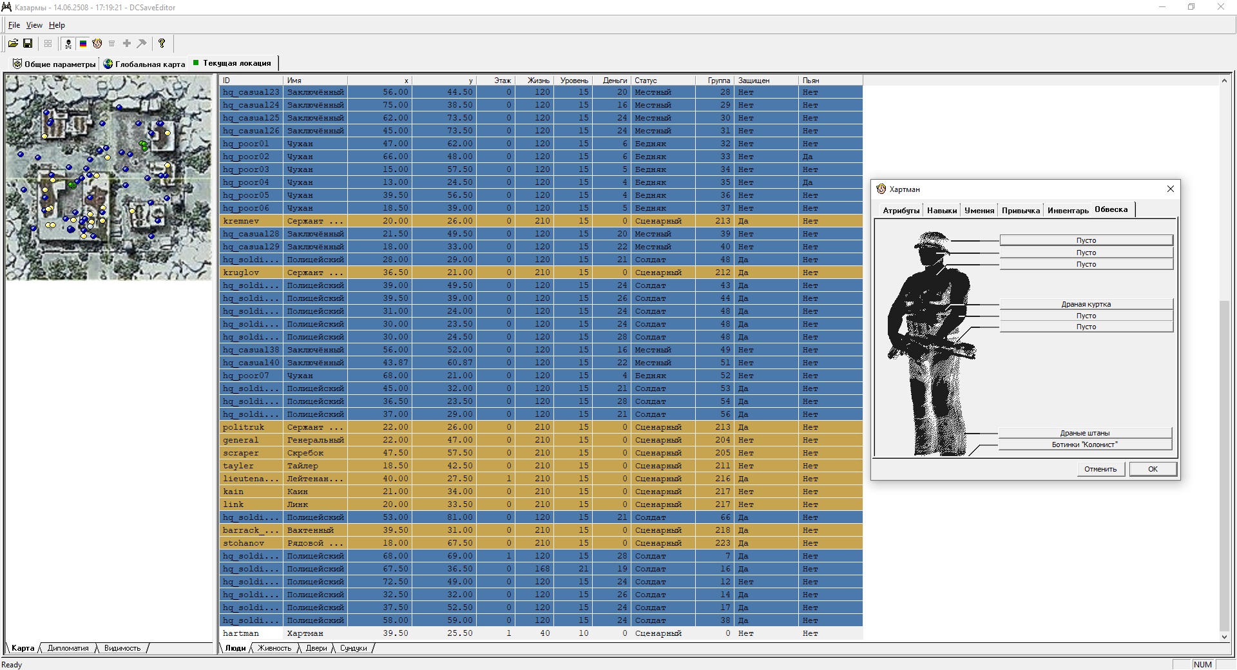
Task: Select the Текущая локация tab
Action: pyautogui.click(x=233, y=63)
